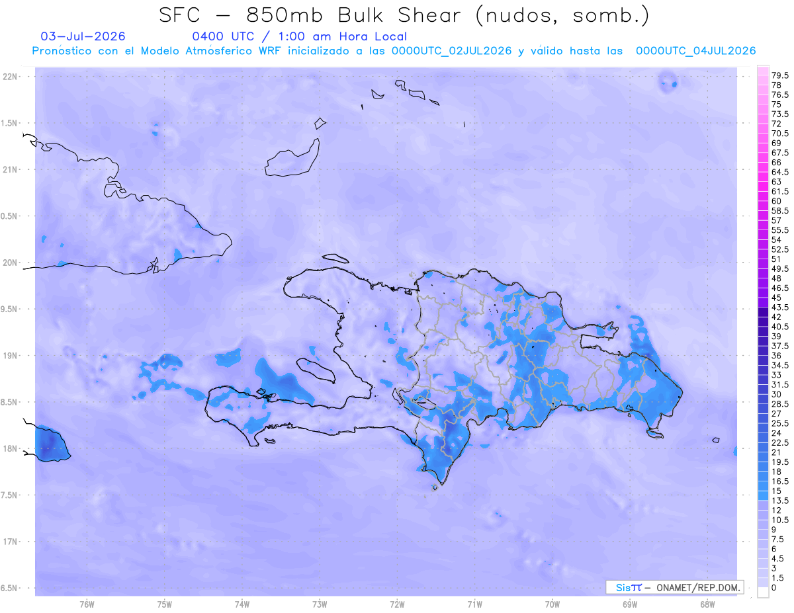Click the "SisTT – ONAMET/REP.DOM." credit box

point(674,587)
